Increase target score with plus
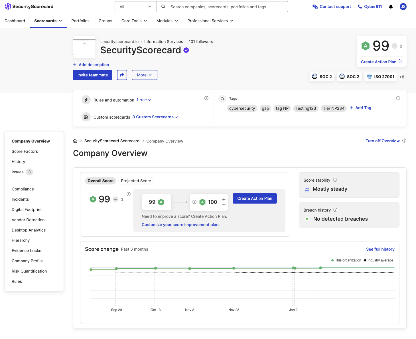 pos(224,200)
